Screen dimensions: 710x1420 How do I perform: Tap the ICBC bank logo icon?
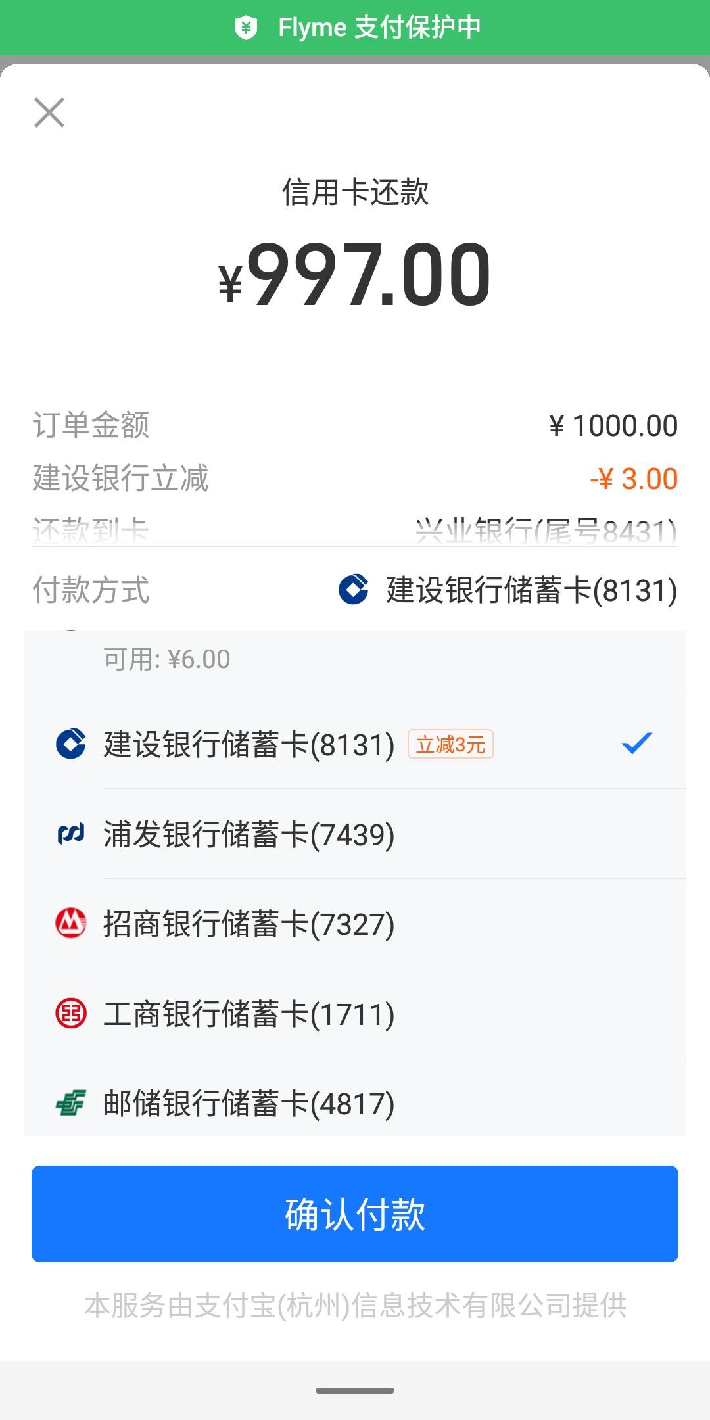coord(71,1013)
